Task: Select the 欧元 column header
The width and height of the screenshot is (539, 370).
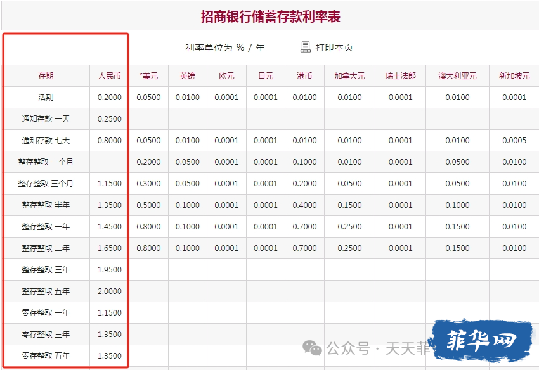Action: [226, 76]
